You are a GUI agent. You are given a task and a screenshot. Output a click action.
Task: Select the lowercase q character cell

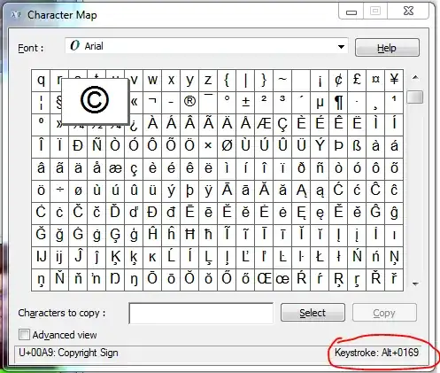[x=41, y=80]
